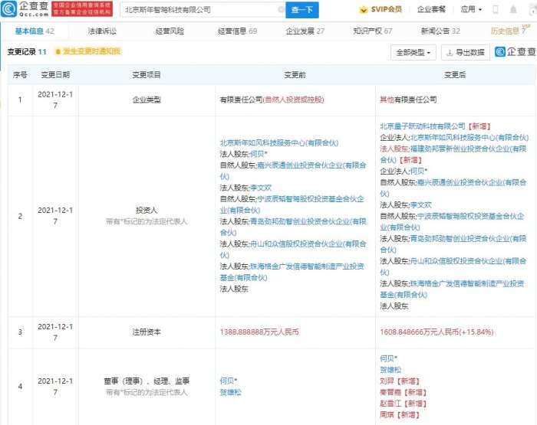Viewport: 537px width, 425px height.
Task: Expand the 应用 dropdown menu
Action: tap(471, 10)
